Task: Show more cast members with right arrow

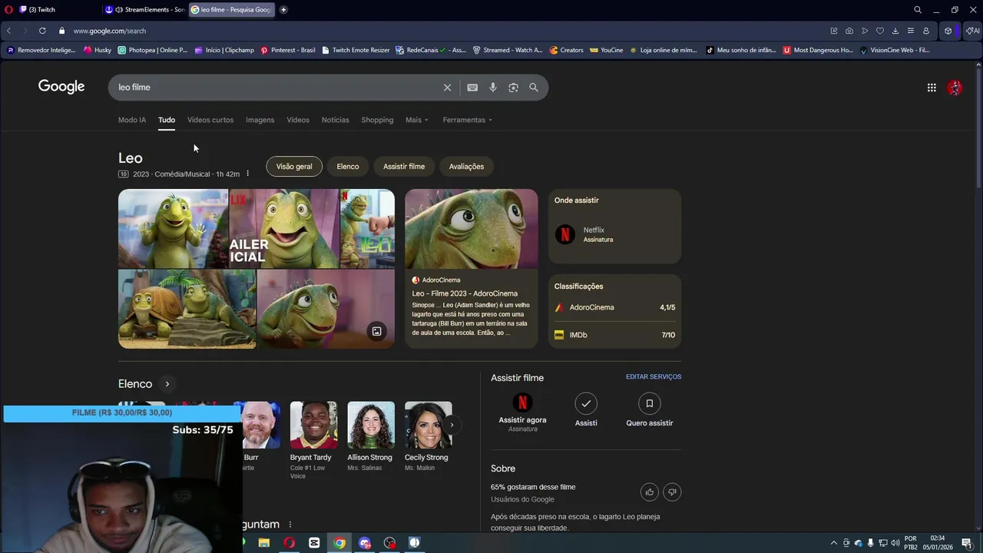Action: 452,425
